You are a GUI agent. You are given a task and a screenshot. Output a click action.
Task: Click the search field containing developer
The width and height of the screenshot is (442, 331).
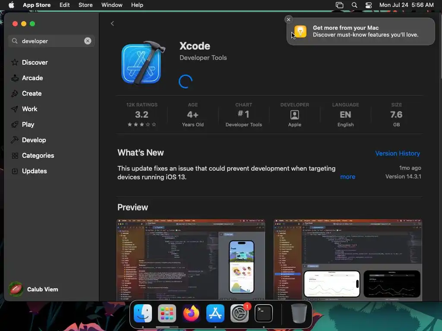click(51, 41)
